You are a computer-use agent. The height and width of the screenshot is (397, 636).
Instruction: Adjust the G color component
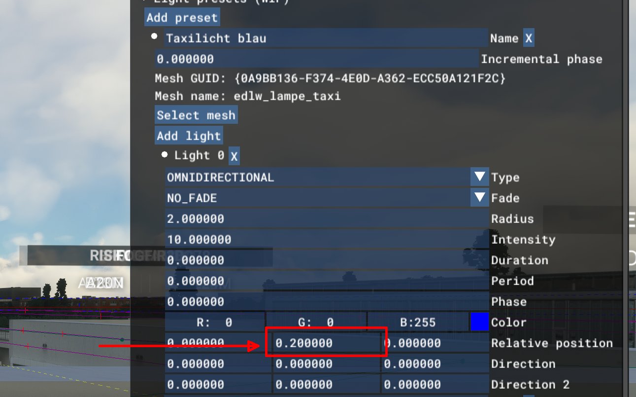pyautogui.click(x=316, y=322)
